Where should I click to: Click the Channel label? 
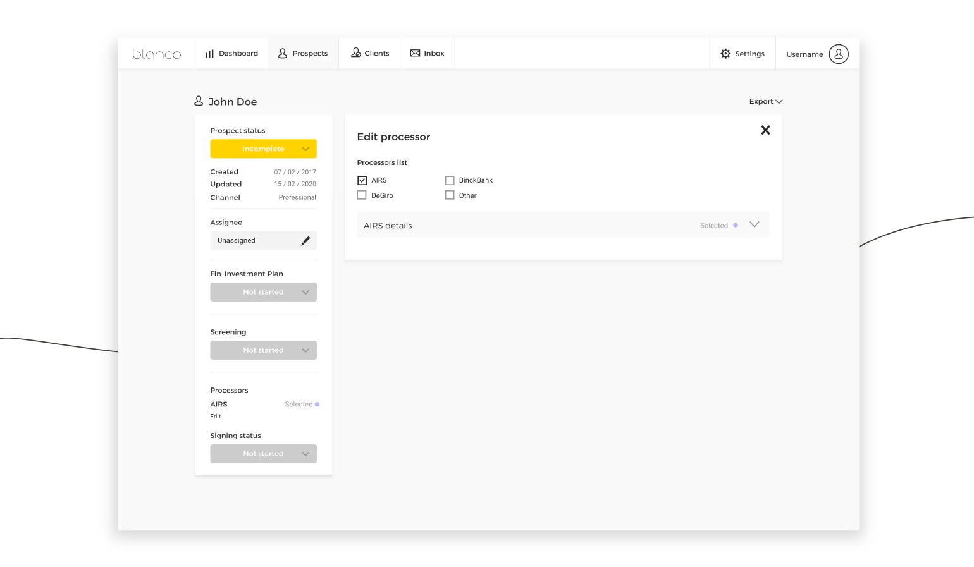[x=225, y=197]
